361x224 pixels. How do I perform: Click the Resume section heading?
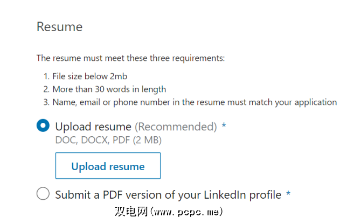click(x=59, y=26)
